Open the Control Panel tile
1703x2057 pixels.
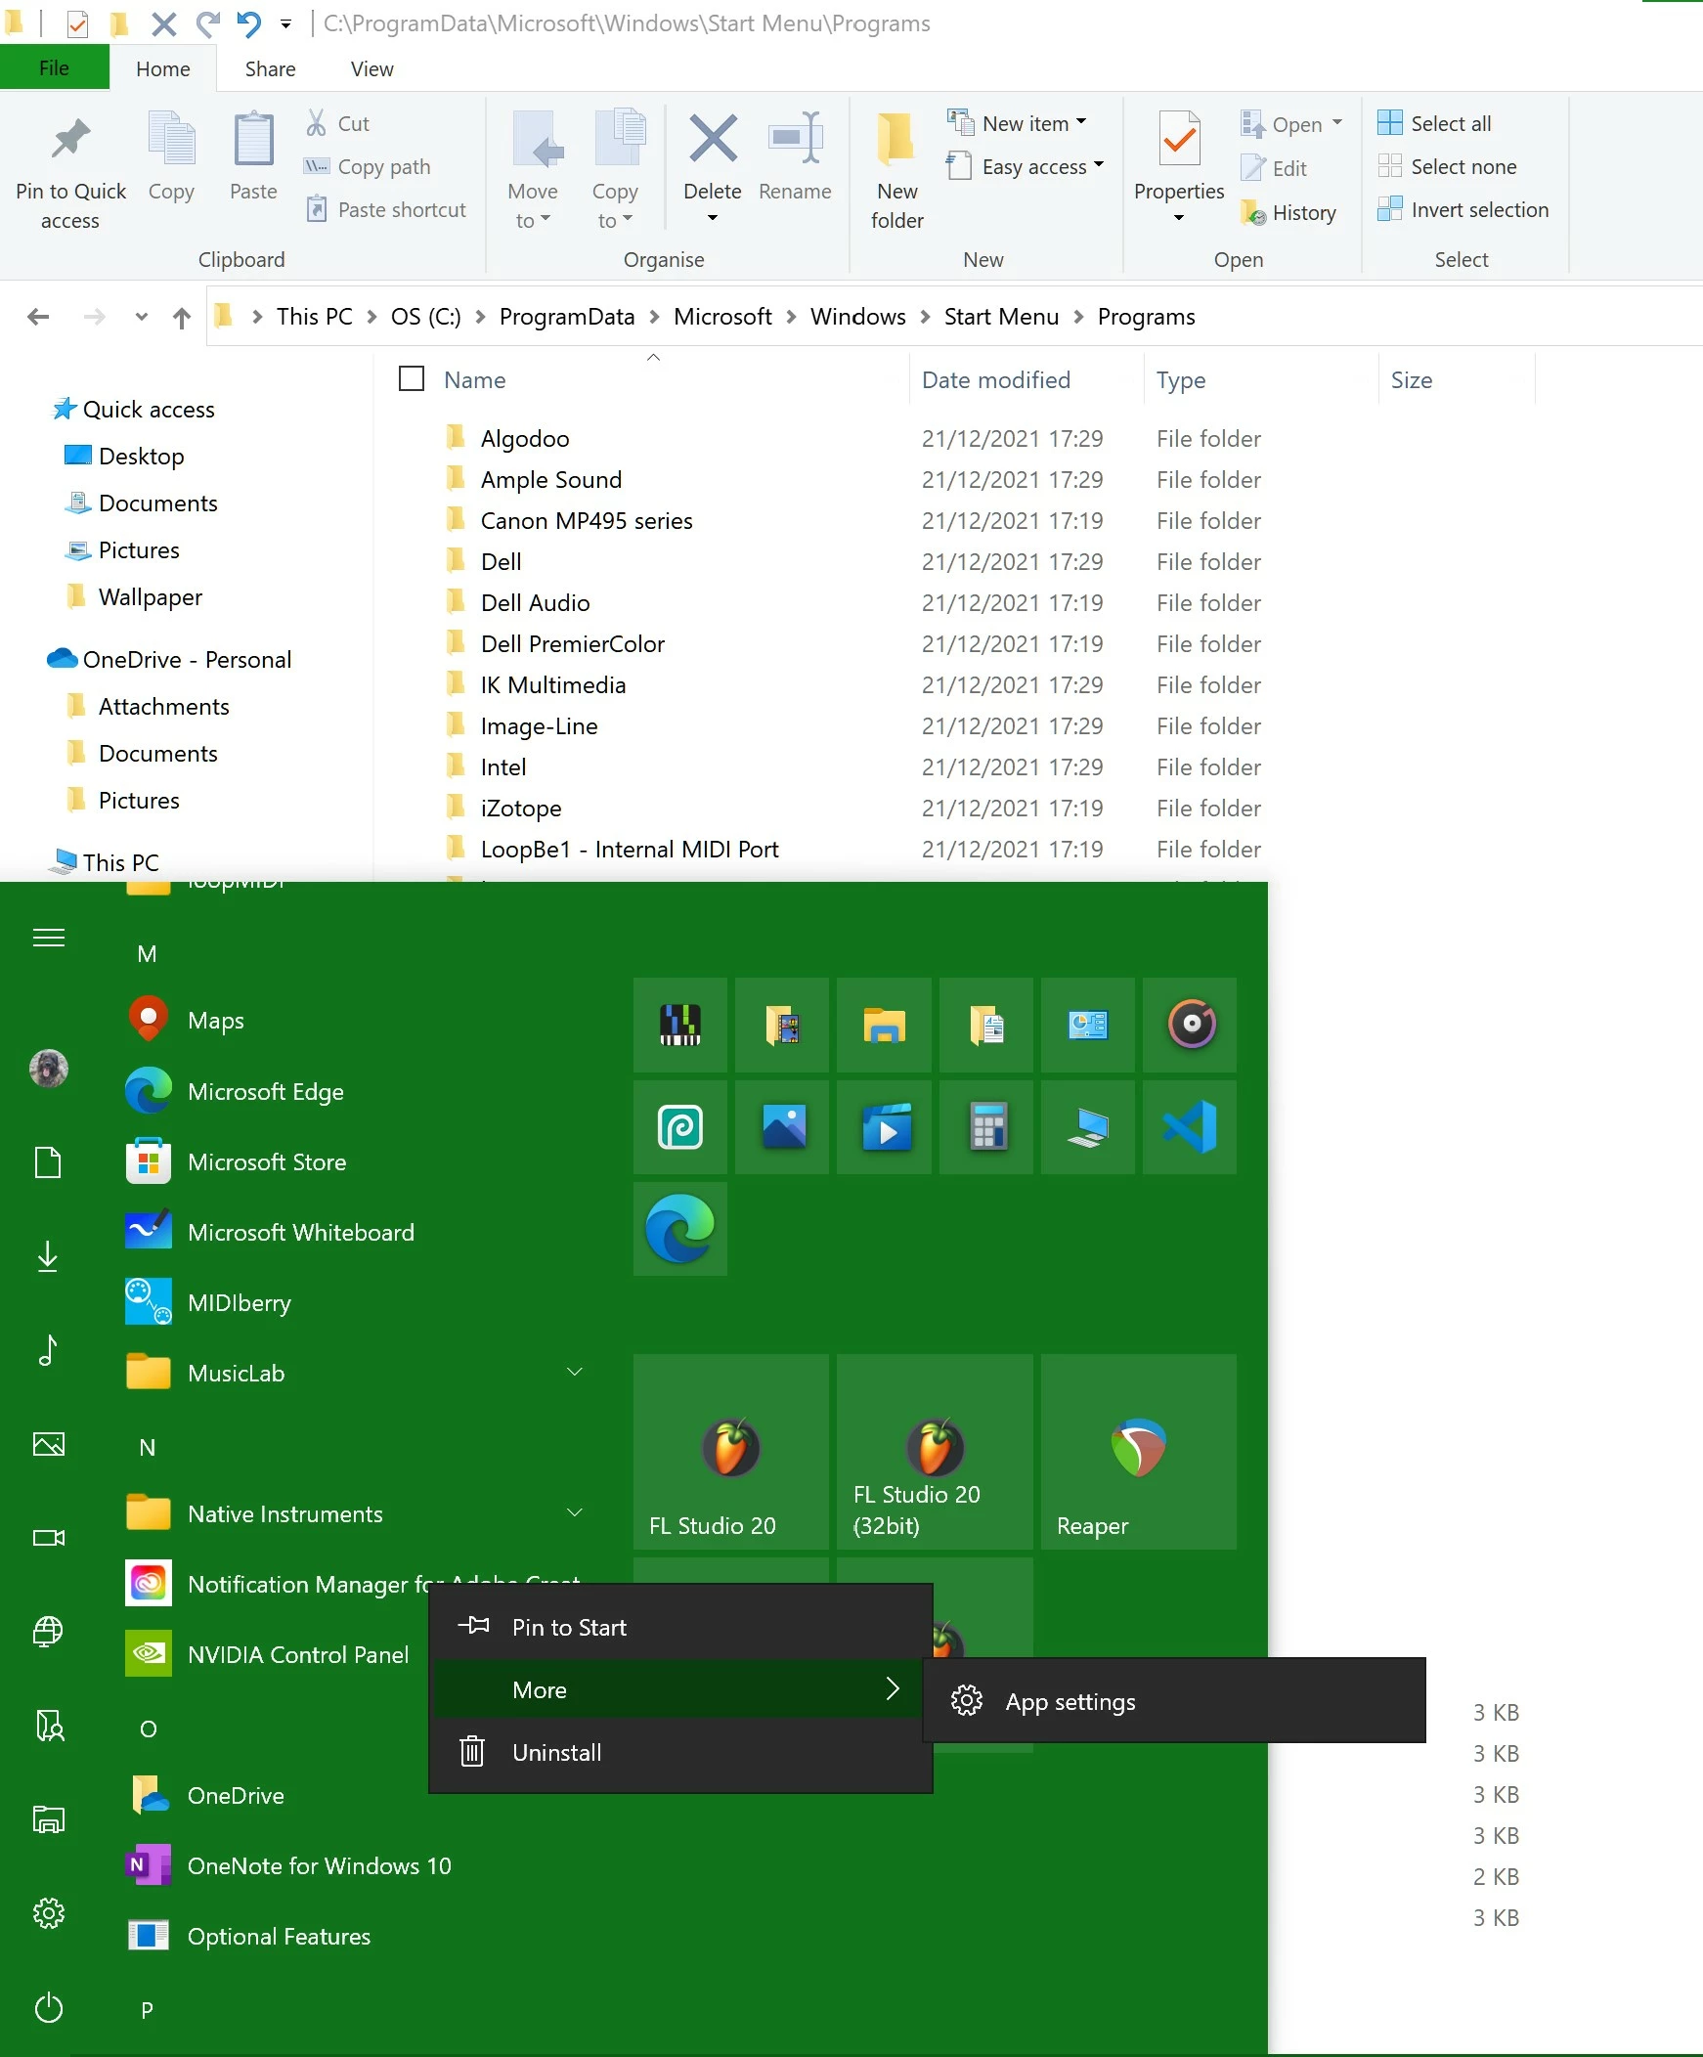1087,1025
